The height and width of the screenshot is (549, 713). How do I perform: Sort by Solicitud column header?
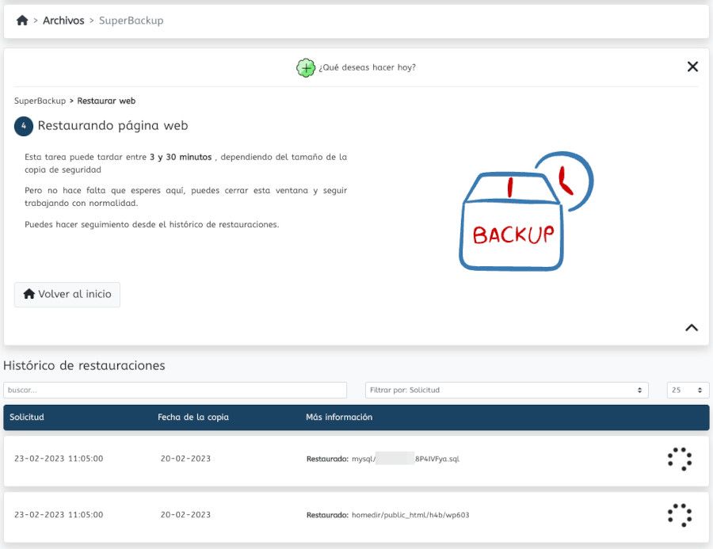[27, 417]
